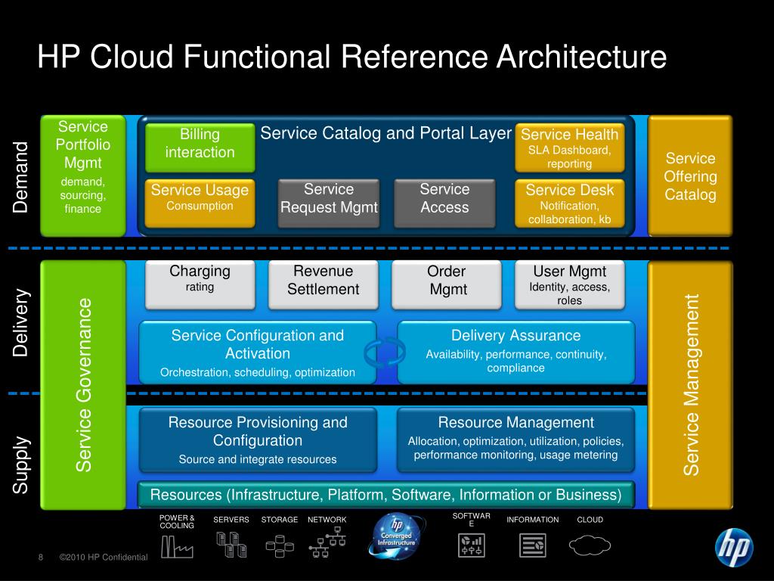Select the Service Governance vertical block
Image resolution: width=774 pixels, height=581 pixels.
coord(83,385)
